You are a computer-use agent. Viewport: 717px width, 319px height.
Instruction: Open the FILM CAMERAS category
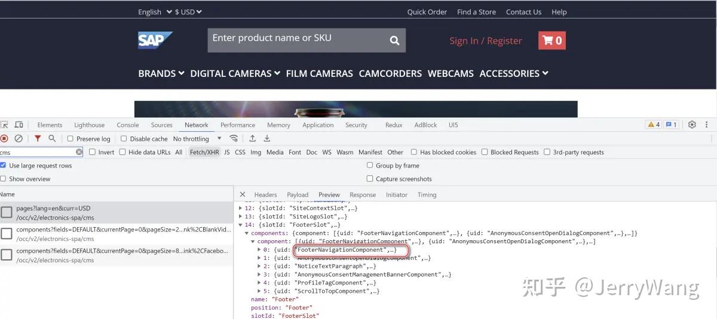click(x=320, y=73)
